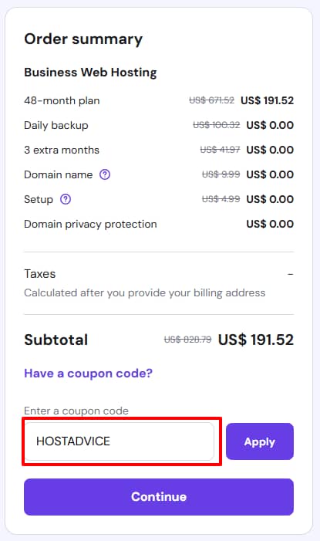Select the Domain privacy protection label
This screenshot has height=541, width=320.
pos(90,225)
